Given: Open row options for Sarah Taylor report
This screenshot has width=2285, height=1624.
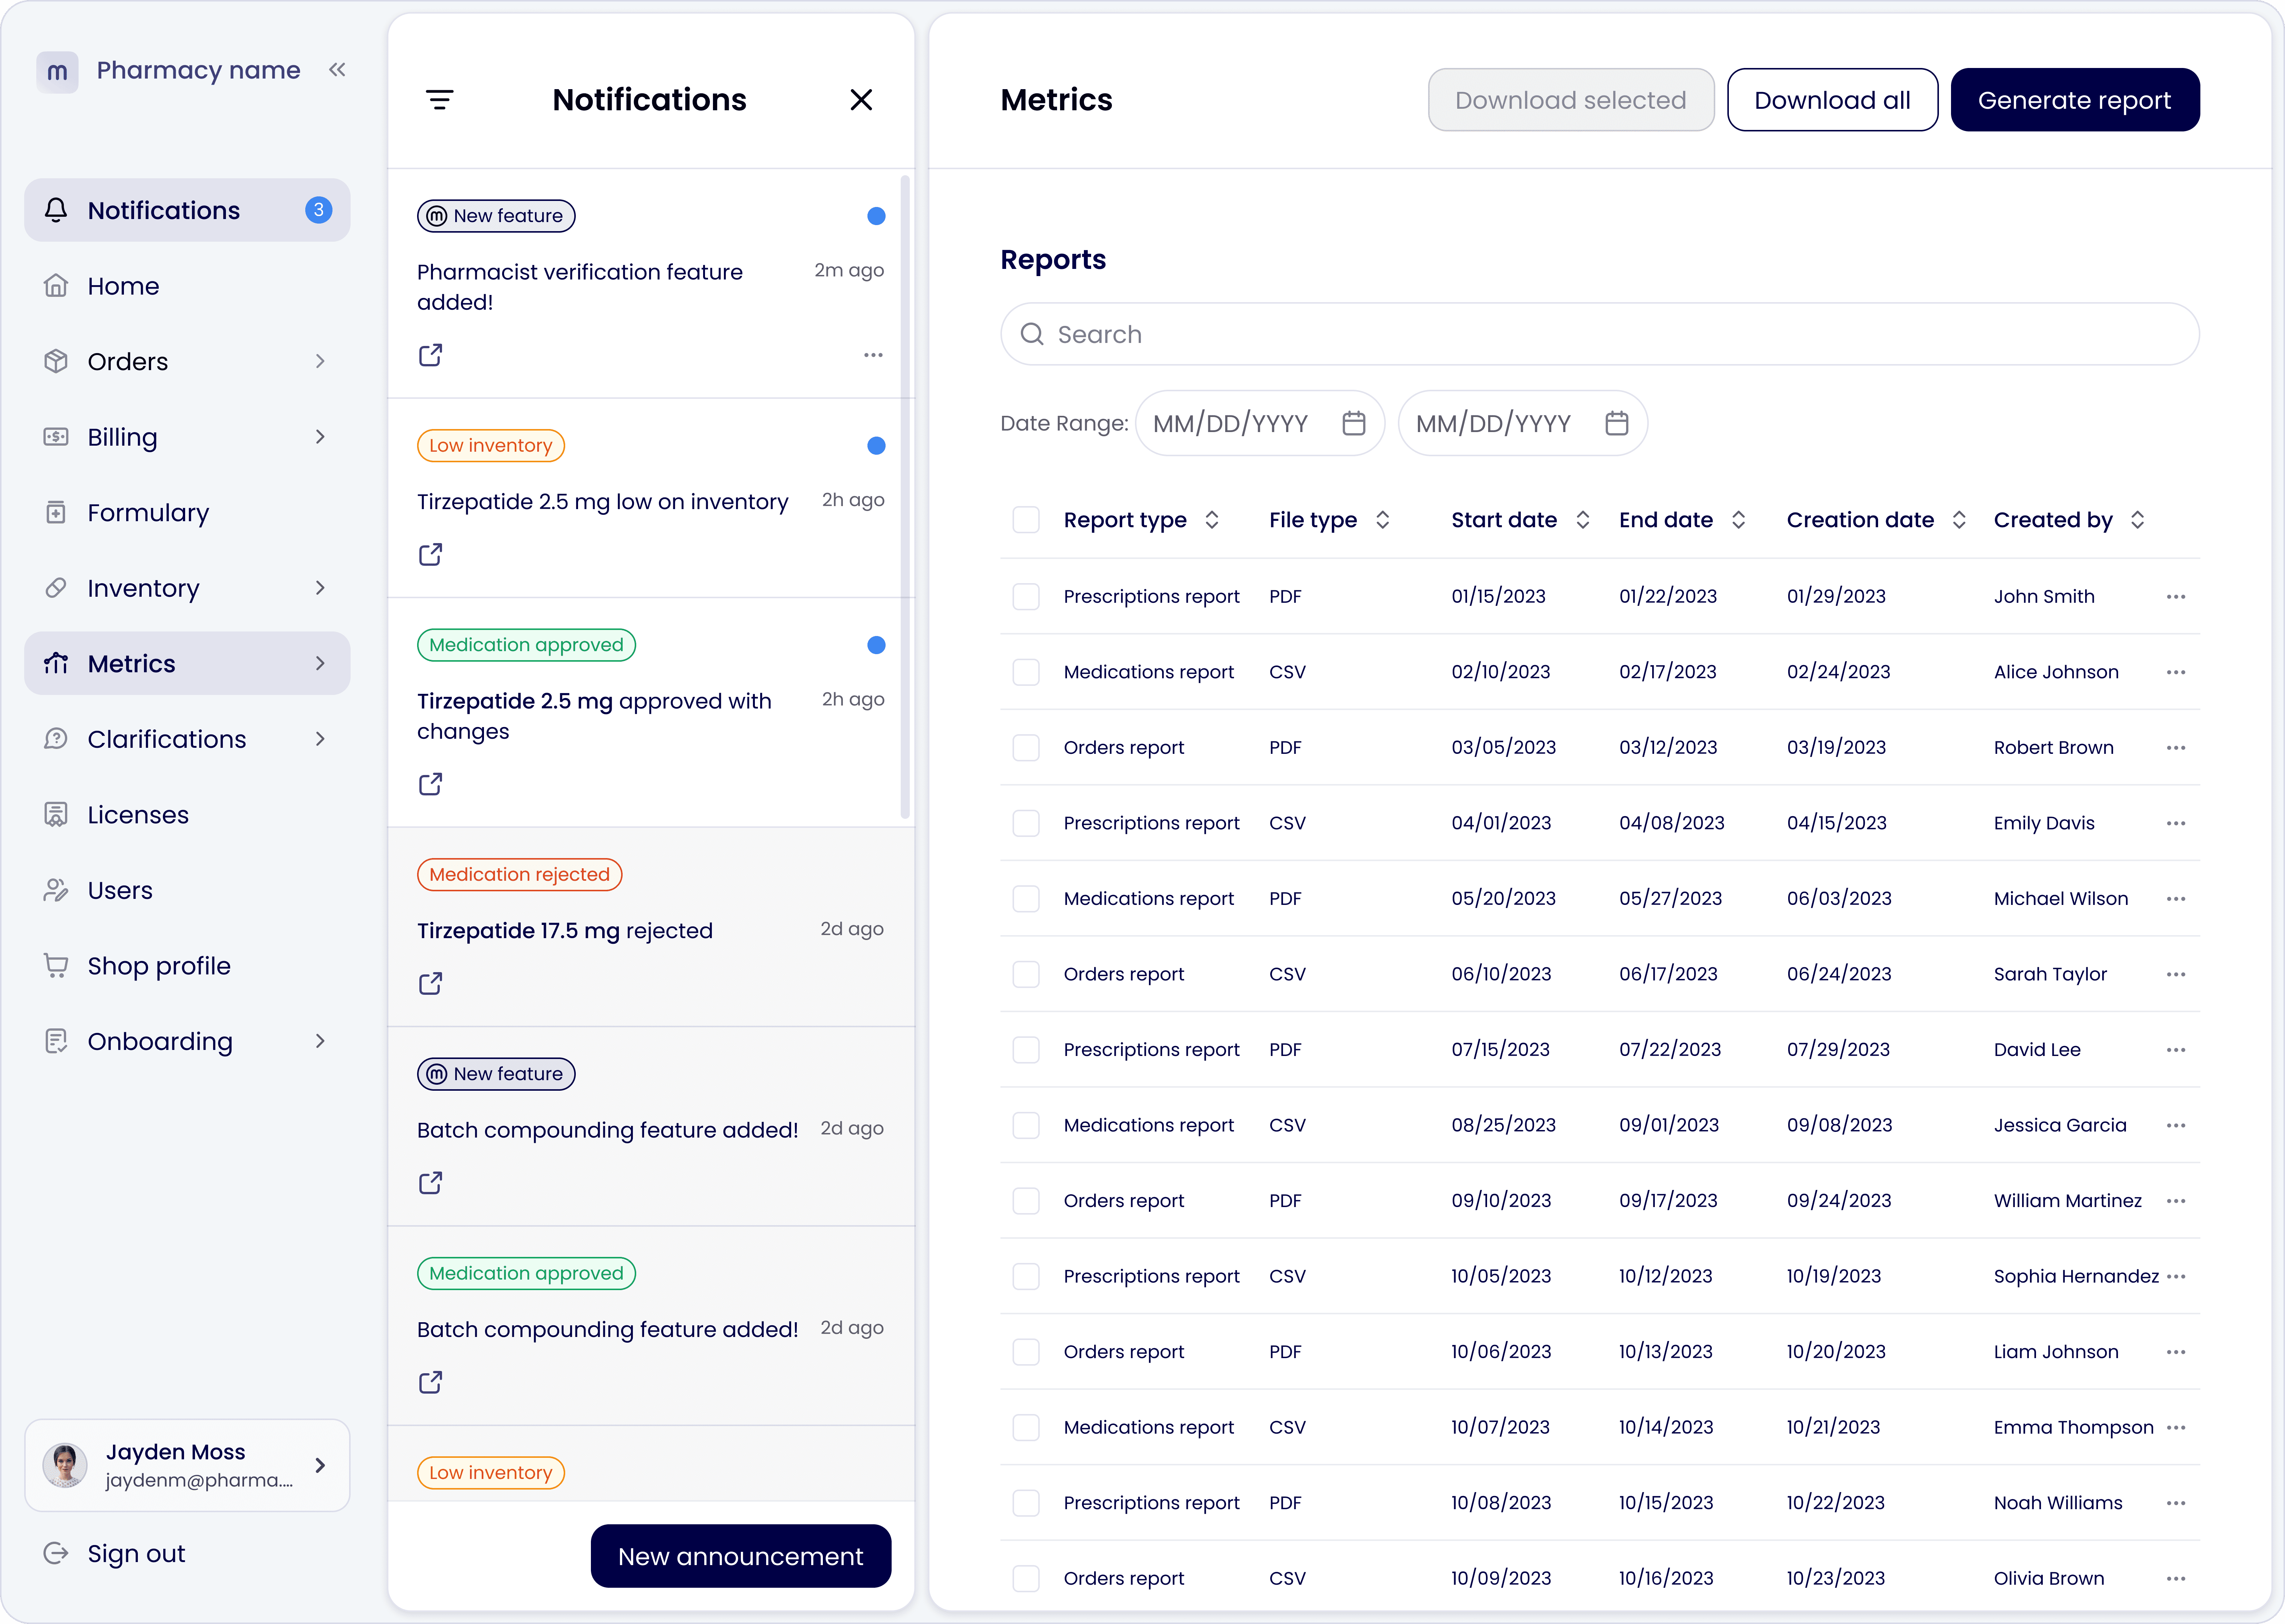Looking at the screenshot, I should click(2176, 974).
